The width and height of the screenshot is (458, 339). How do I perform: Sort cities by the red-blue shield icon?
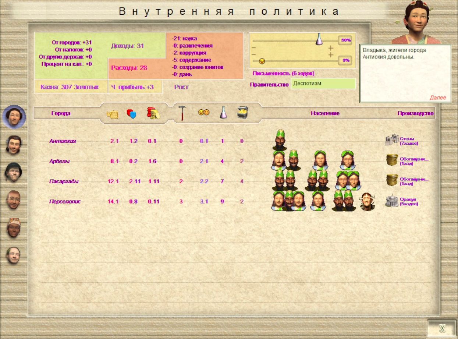tap(131, 114)
